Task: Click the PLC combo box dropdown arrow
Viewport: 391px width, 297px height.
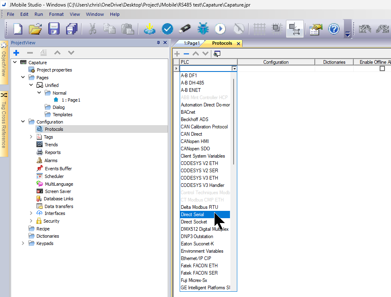Action: 234,69
